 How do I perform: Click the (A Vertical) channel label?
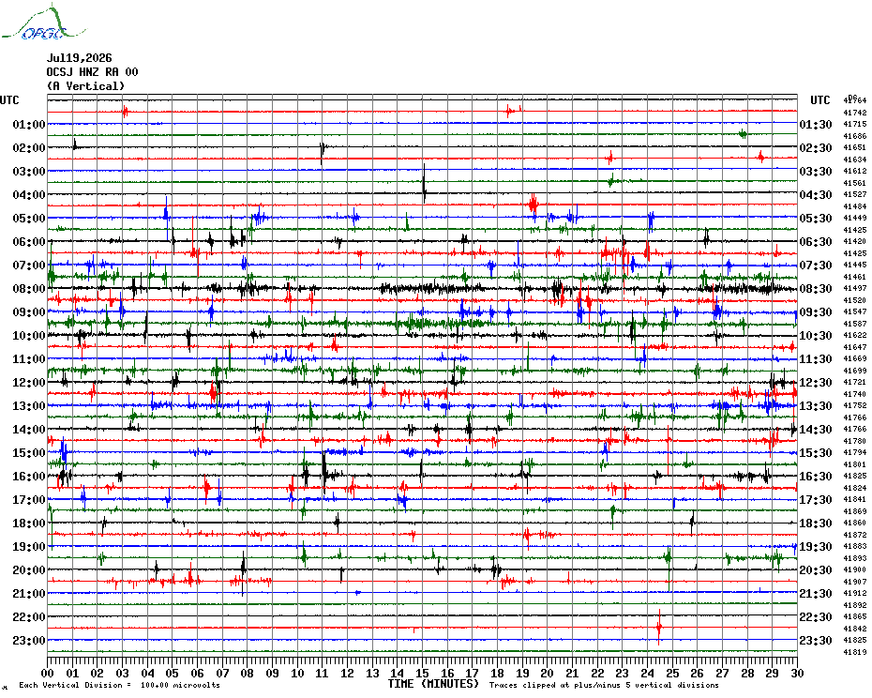[x=85, y=85]
